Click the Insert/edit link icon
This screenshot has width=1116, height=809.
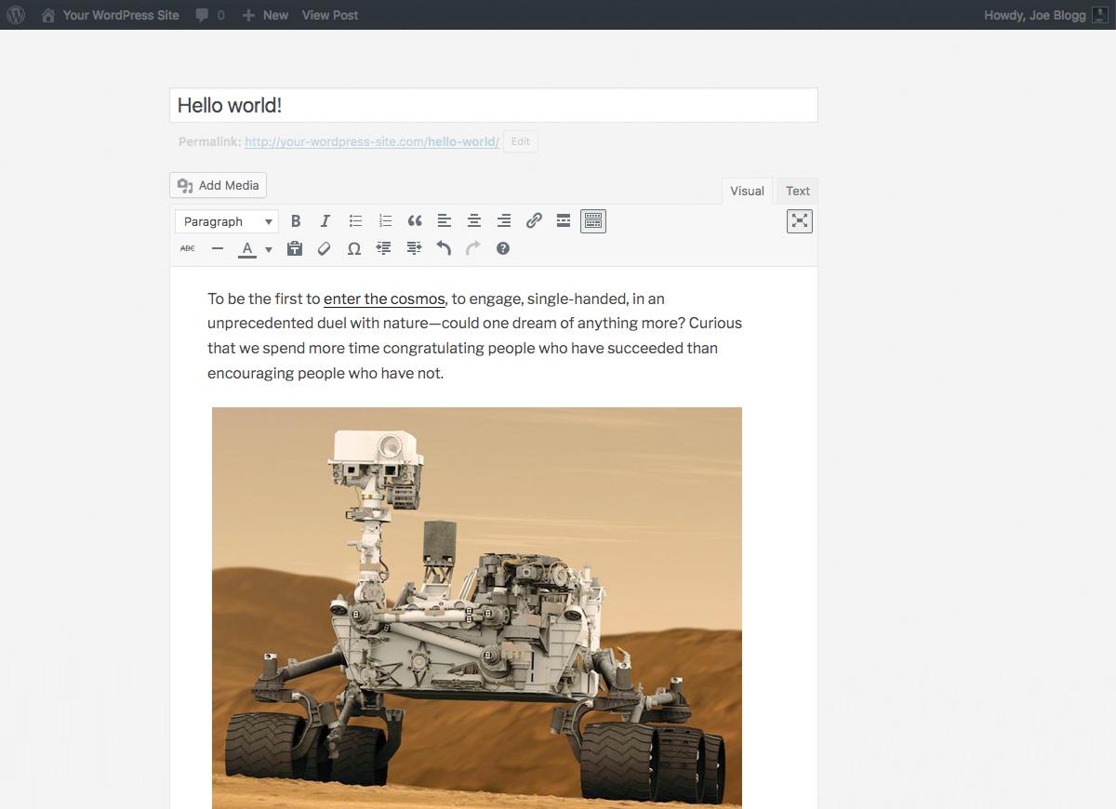pos(534,221)
